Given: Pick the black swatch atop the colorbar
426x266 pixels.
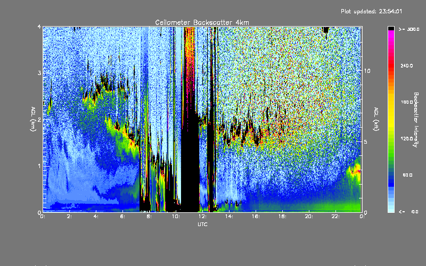Looking at the screenshot, I should pos(391,28).
